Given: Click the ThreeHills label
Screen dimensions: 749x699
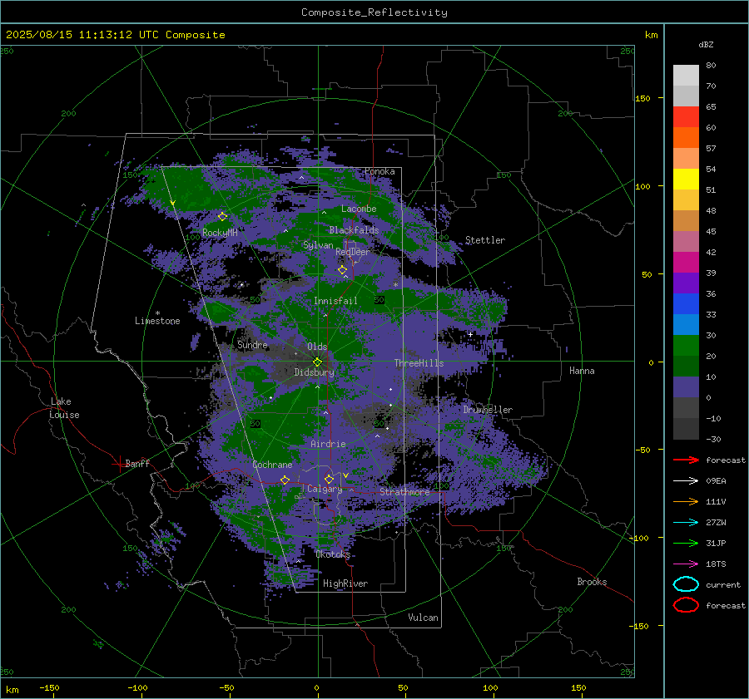Looking at the screenshot, I should 419,363.
